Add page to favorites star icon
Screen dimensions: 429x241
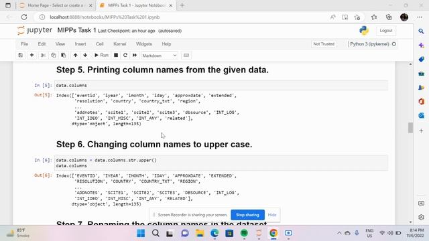[x=357, y=17]
